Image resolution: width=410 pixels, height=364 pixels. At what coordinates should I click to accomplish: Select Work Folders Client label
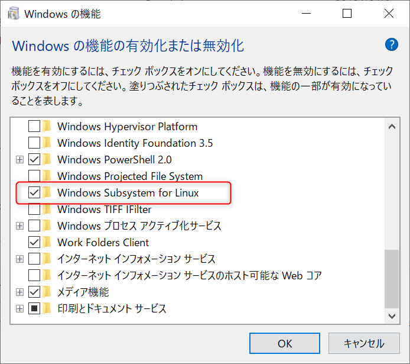(x=103, y=243)
